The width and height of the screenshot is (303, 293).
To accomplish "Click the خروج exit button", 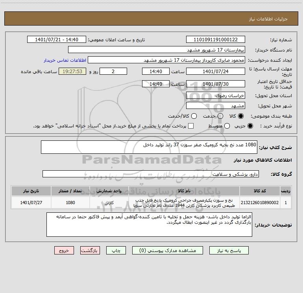I will (64, 251).
